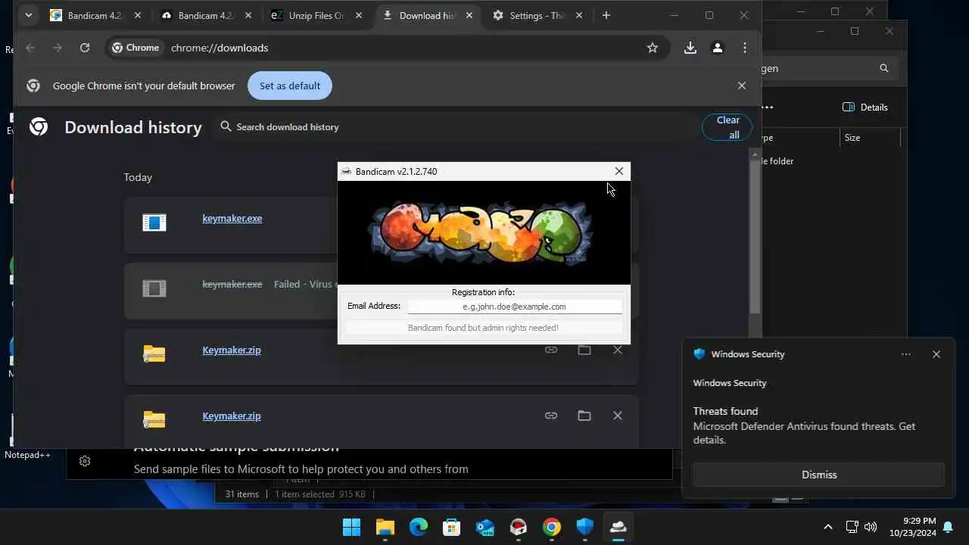Screen dimensions: 969x545
Task: Click the Email Address field in Bandicam keygen
Action: [515, 307]
